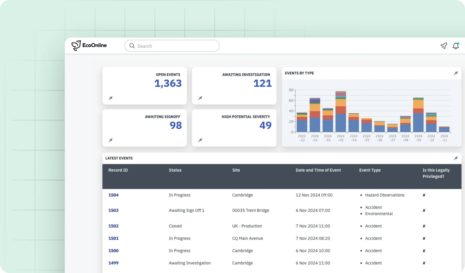Select the 2024-03 bar in Events By Type
This screenshot has width=465, height=273.
(x=340, y=112)
